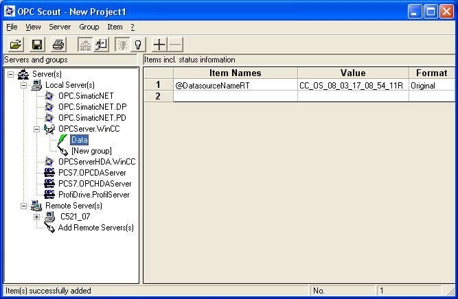Click the Server(s) network icon
Viewport: 458px width, 299px height.
point(23,74)
